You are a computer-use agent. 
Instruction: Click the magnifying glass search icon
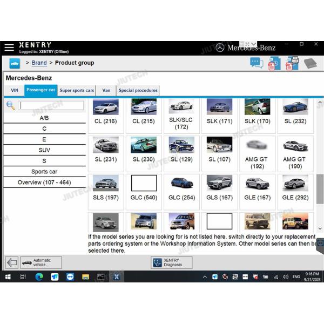pos(10,105)
